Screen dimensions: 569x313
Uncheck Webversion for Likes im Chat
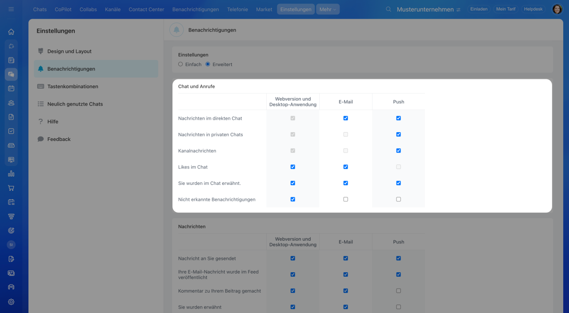[x=293, y=167]
